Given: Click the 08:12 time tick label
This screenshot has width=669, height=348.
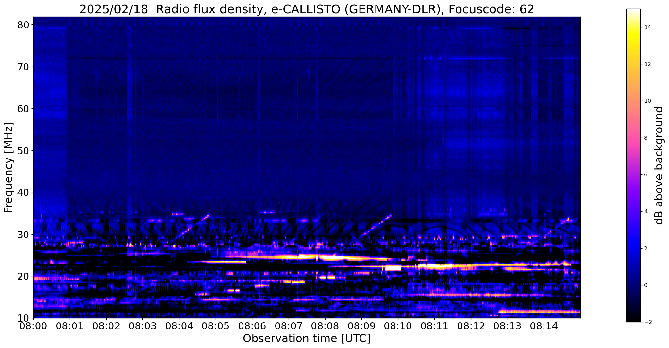Looking at the screenshot, I should pos(471,325).
